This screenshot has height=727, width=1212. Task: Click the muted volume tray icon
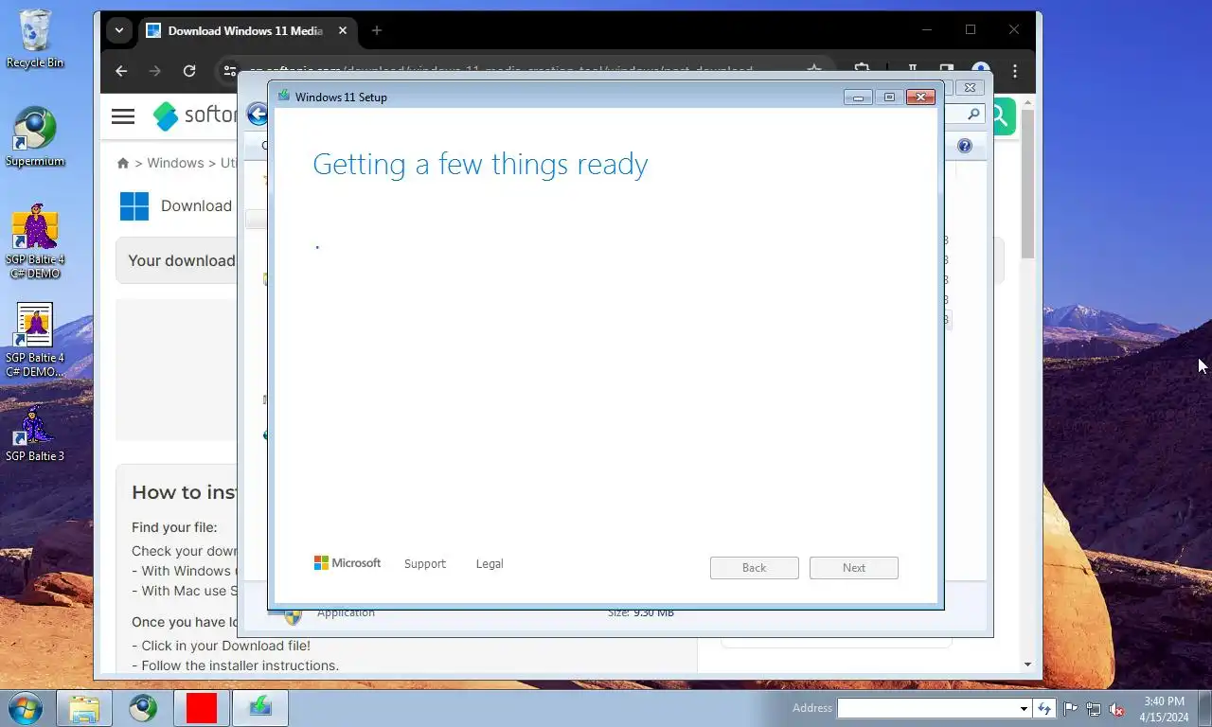[1116, 709]
